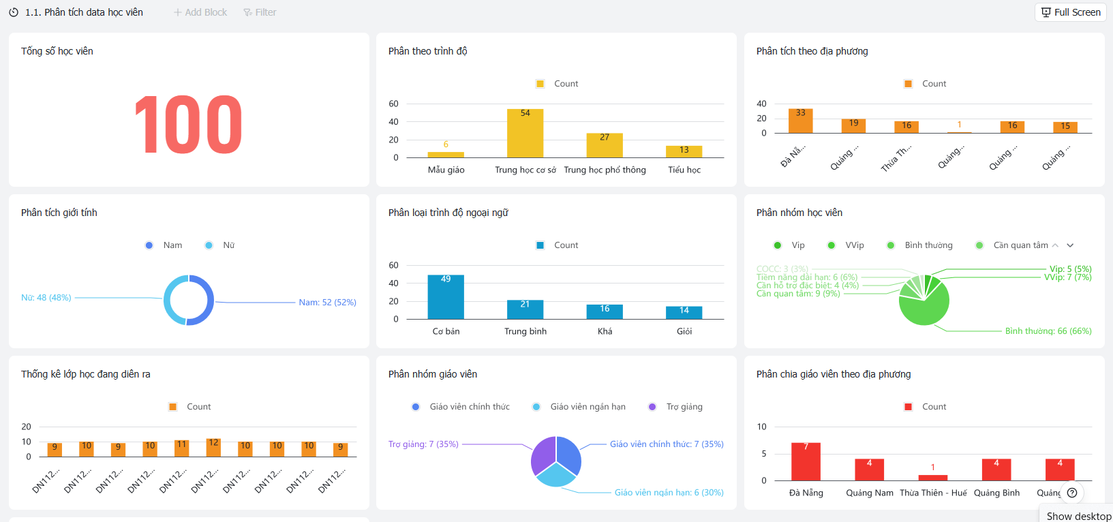Screen dimensions: 1113x522
Task: Click the gender donut chart
Action: [x=189, y=301]
